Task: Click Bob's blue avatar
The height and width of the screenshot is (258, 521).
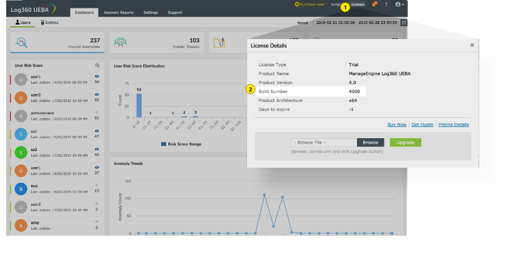Action: [21, 189]
